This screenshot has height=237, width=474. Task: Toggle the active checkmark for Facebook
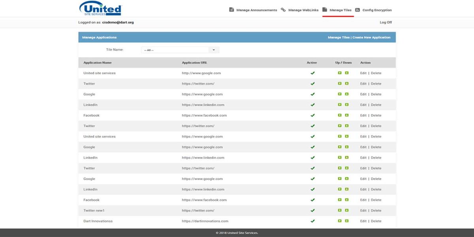pyautogui.click(x=312, y=115)
